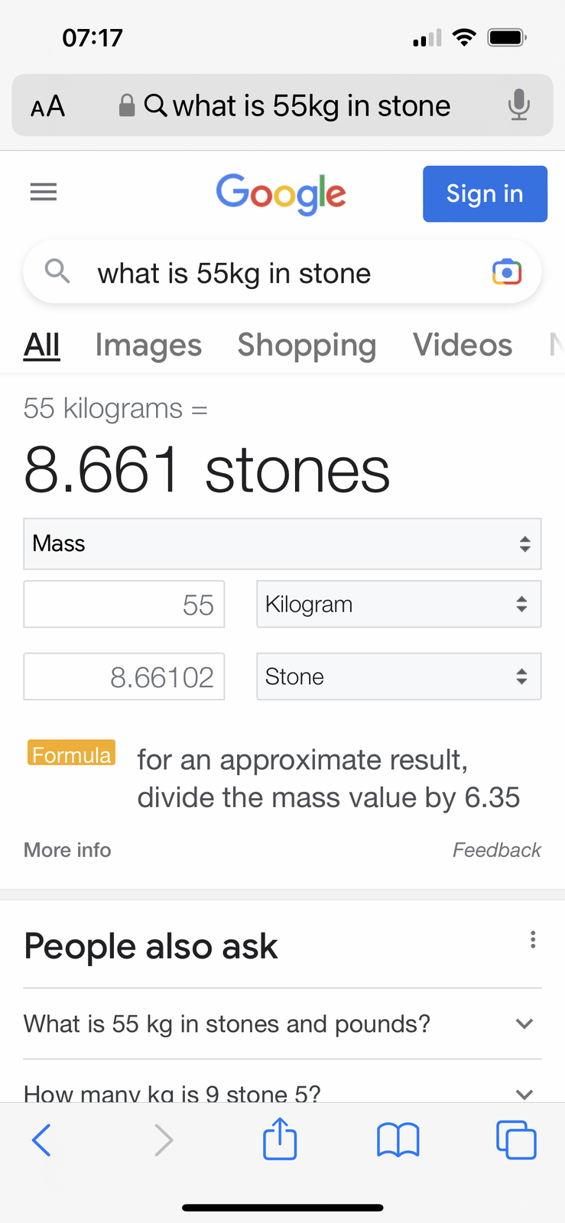Open Safari reader text size AA menu
This screenshot has height=1223, width=565.
pyautogui.click(x=47, y=106)
